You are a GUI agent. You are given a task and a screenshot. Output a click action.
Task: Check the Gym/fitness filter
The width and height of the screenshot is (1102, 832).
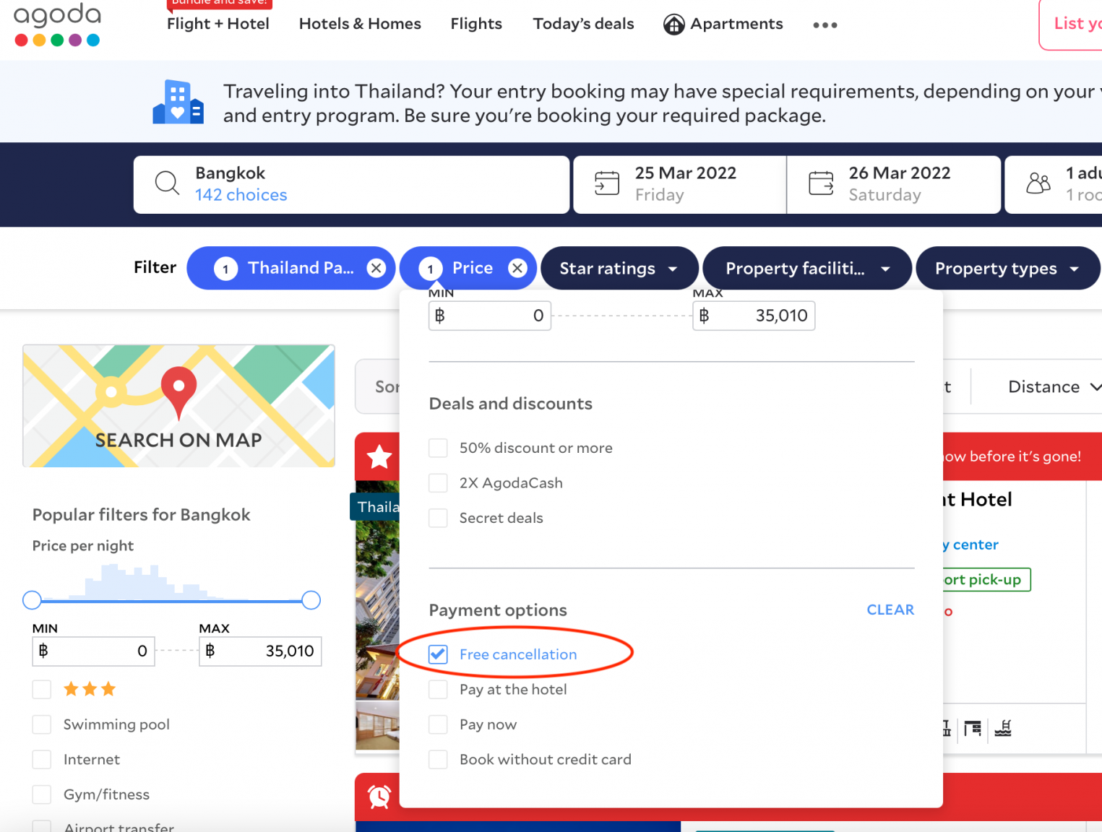coord(42,794)
